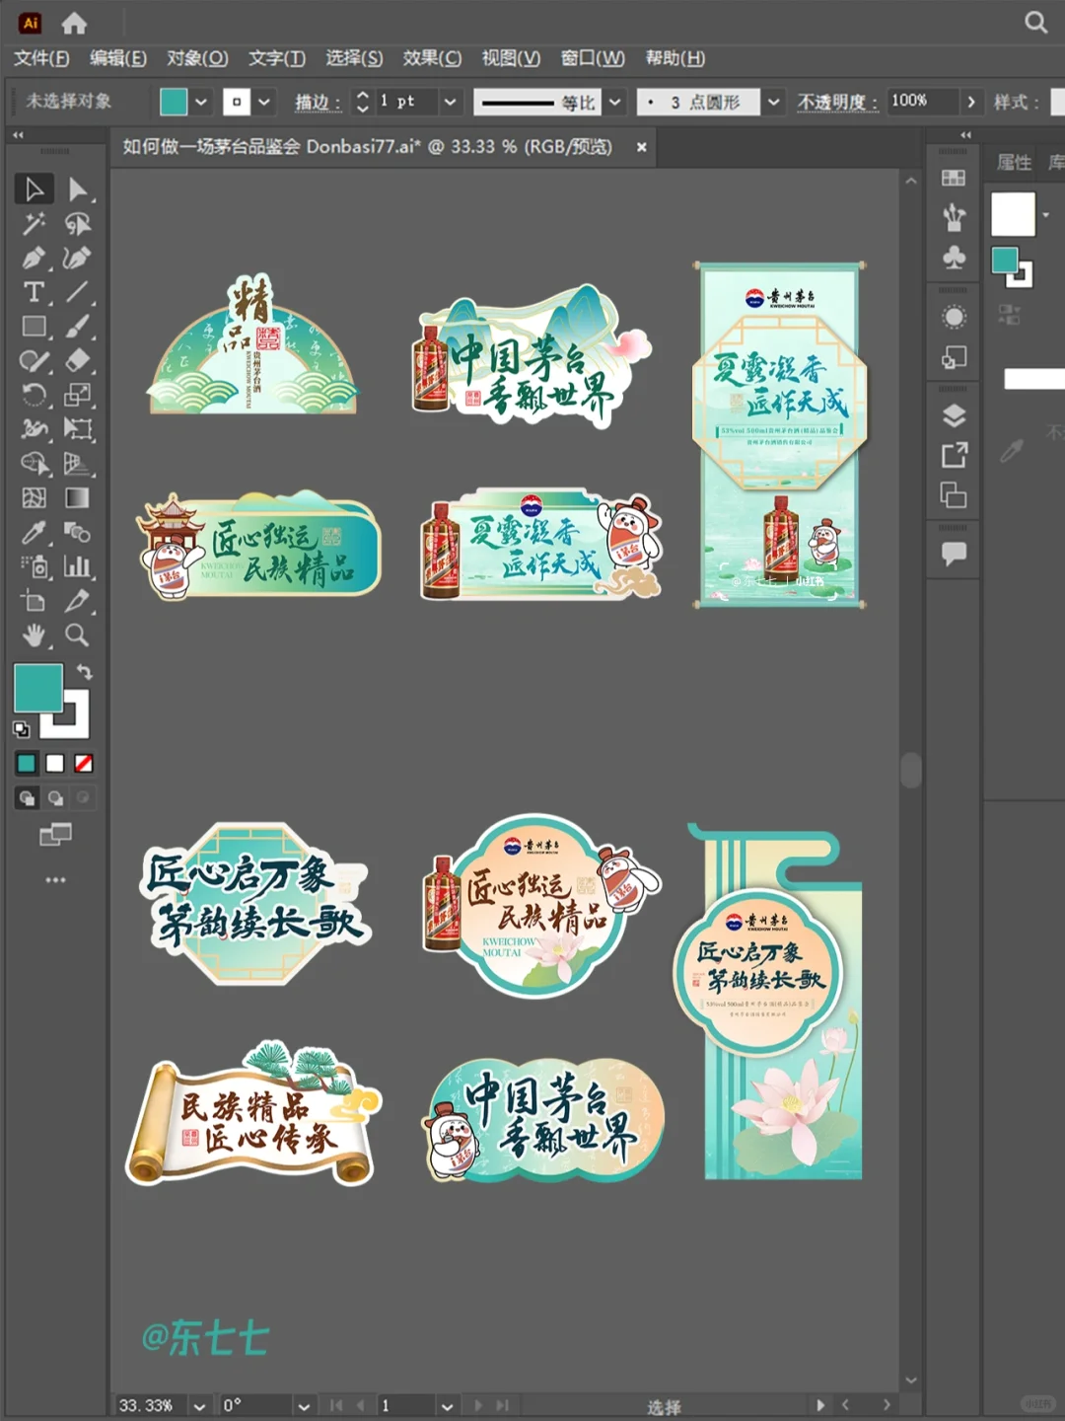Set paint mode to solid Color
Viewport: 1065px width, 1421px height.
click(27, 763)
